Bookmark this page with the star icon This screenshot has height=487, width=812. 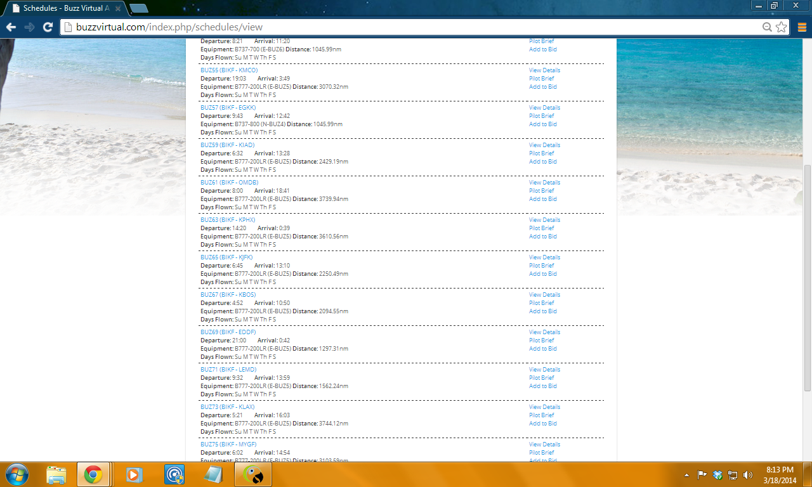pyautogui.click(x=782, y=27)
